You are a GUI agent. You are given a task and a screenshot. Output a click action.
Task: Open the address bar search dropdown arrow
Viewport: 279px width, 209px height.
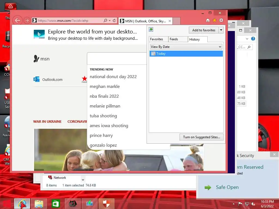tap(110, 21)
